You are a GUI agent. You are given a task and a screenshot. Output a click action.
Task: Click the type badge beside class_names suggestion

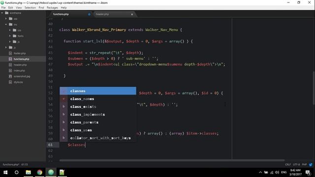pyautogui.click(x=63, y=99)
